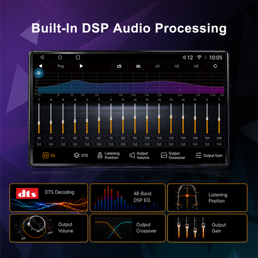The height and width of the screenshot is (258, 258).
Task: Adjust the 80 Hz band slider
Action: pos(123,118)
